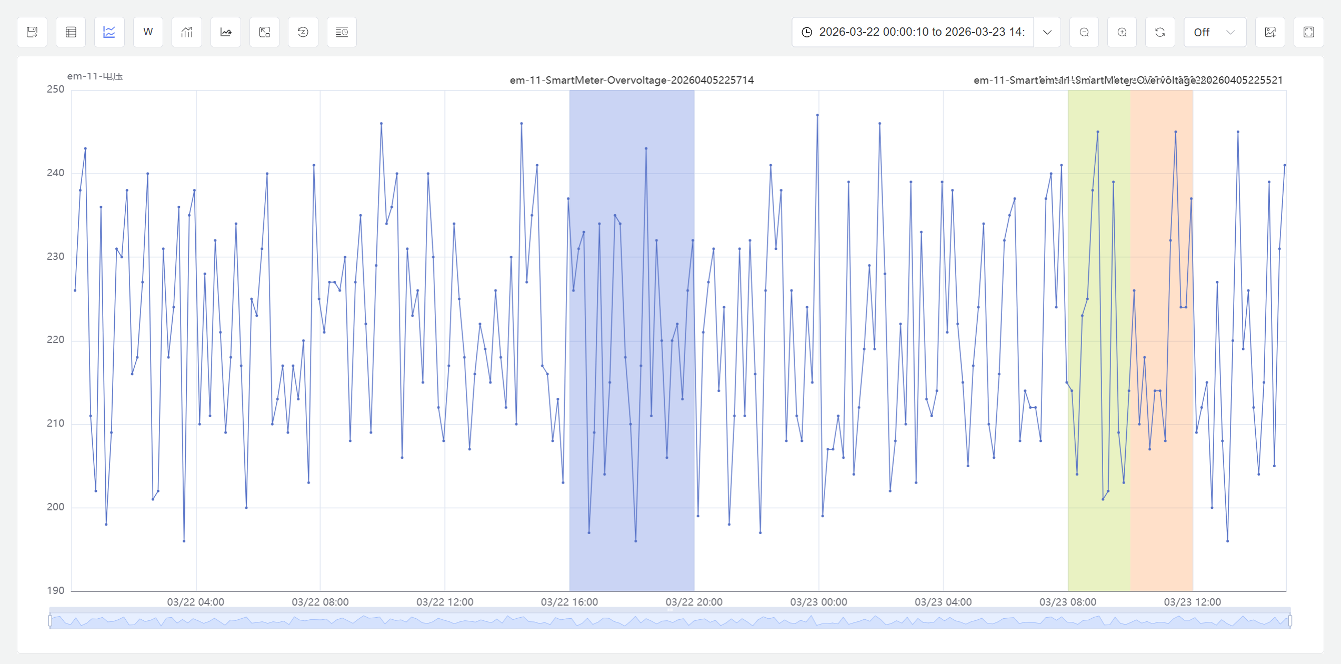Open the scheduled list clock icon
Image resolution: width=1341 pixels, height=664 pixels.
(x=342, y=32)
